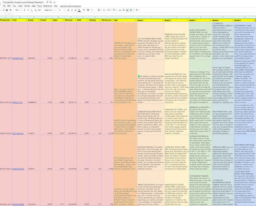Select column J header
Image resolution: width=256 pixels, height=206 pixels.
[x=125, y=17]
